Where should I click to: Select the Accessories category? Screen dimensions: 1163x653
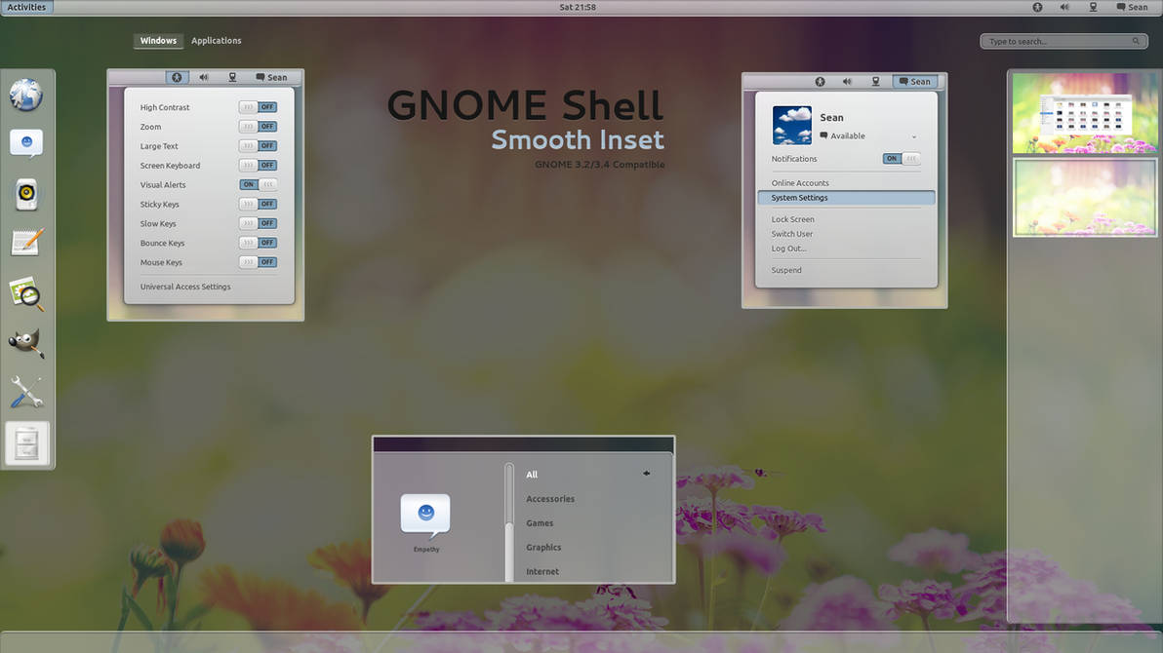[x=550, y=499]
